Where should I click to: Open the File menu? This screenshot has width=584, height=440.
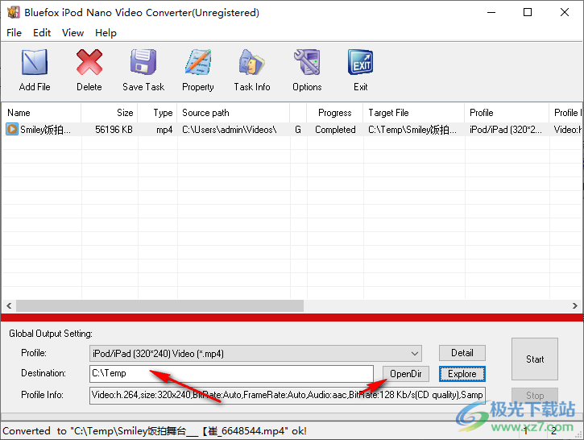pos(14,33)
